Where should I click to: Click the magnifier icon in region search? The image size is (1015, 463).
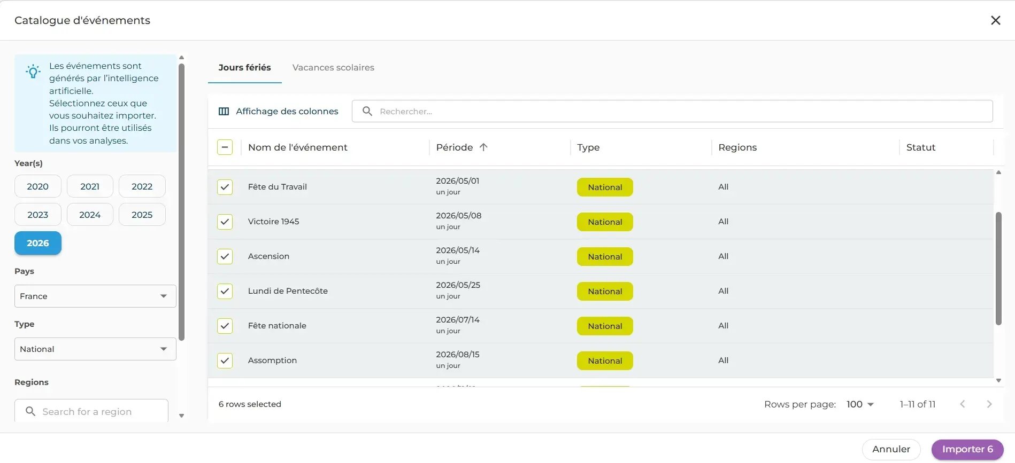pos(30,411)
